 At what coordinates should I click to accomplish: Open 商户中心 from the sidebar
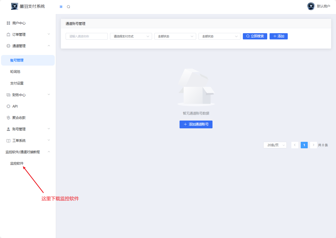19,23
